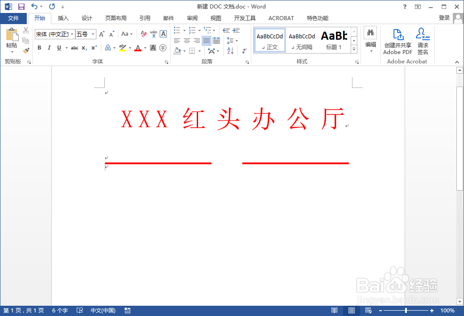464x316 pixels.
Task: Toggle strikethrough formatting
Action: [x=75, y=47]
